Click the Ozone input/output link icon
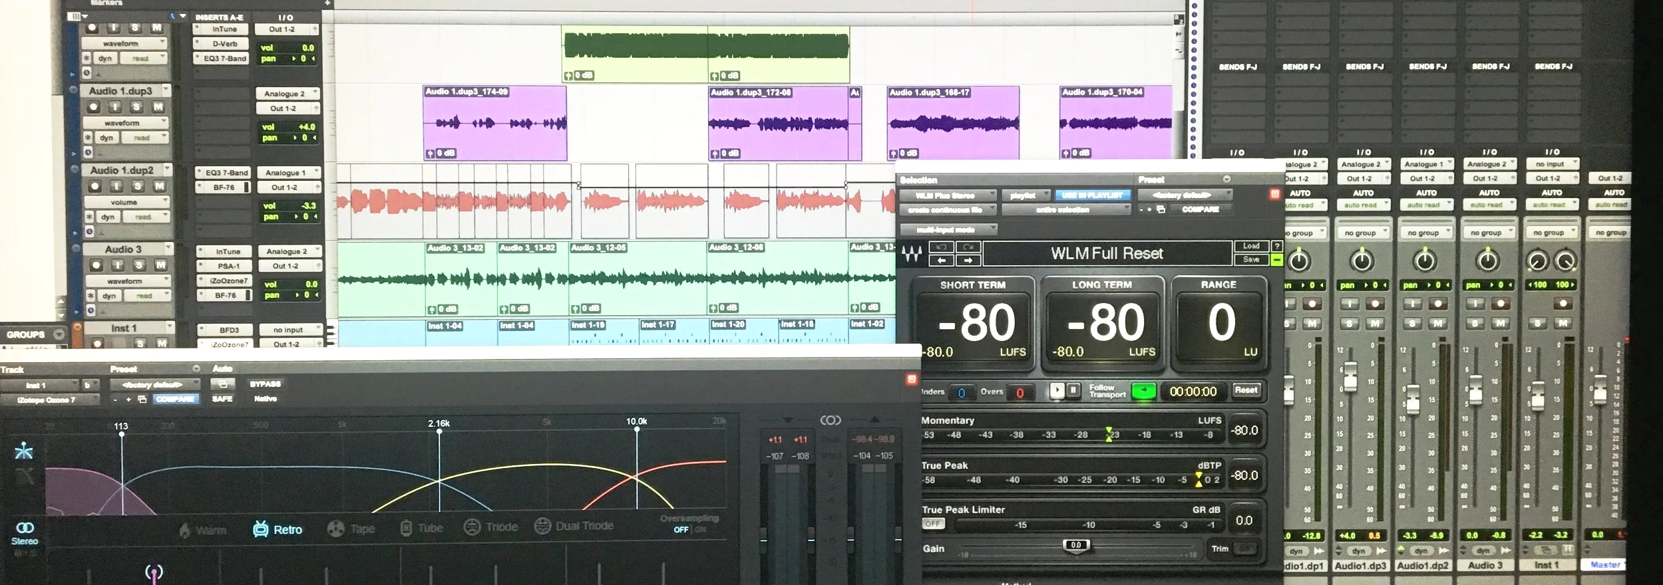Image resolution: width=1663 pixels, height=585 pixels. [x=831, y=420]
